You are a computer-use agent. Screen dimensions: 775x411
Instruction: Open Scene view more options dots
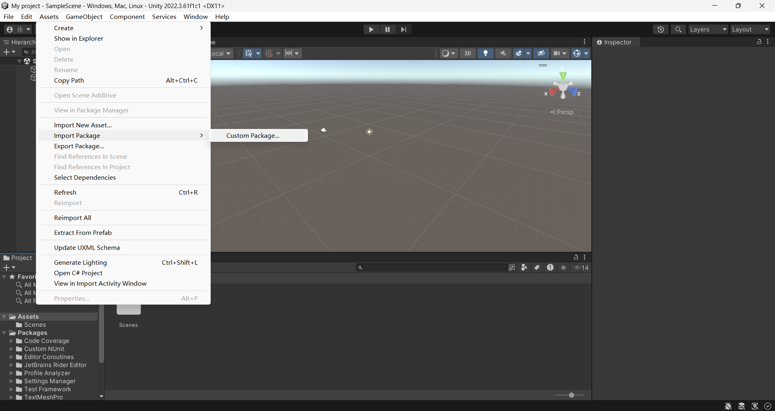tap(584, 42)
